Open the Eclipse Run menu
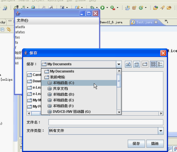177x152 pixels. click(x=69, y=1)
